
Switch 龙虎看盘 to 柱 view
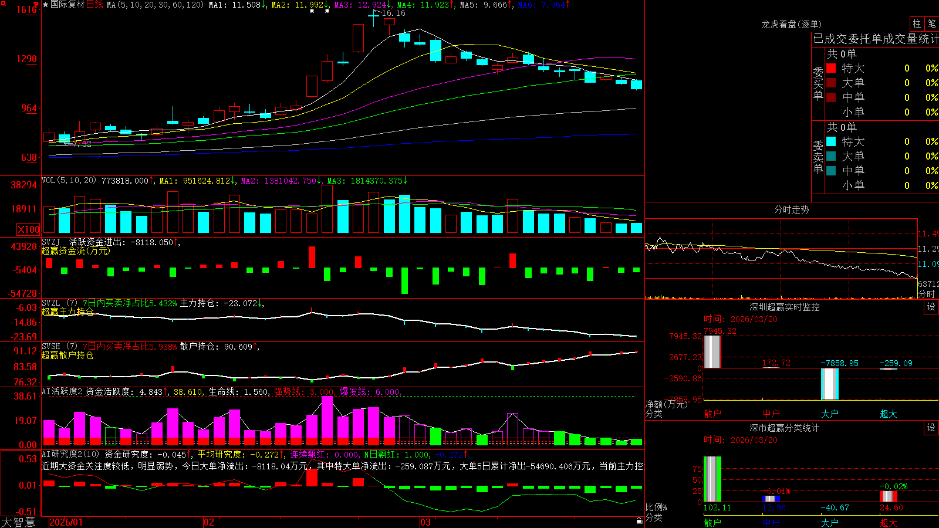click(917, 23)
